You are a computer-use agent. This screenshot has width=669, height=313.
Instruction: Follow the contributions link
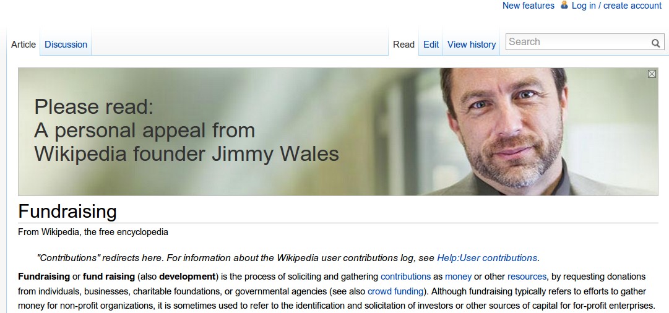405,277
